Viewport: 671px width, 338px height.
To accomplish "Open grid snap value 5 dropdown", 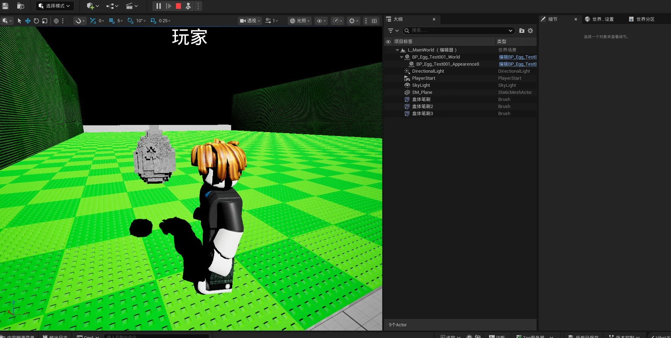I will [120, 21].
